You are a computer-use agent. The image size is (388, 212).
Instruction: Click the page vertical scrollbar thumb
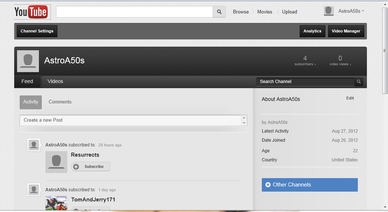(385, 51)
